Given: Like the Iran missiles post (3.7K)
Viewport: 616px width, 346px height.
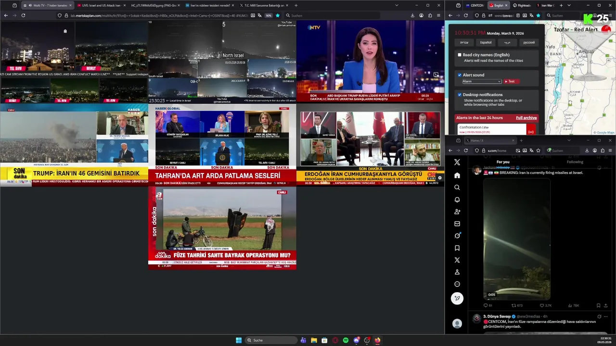Looking at the screenshot, I should (x=546, y=306).
